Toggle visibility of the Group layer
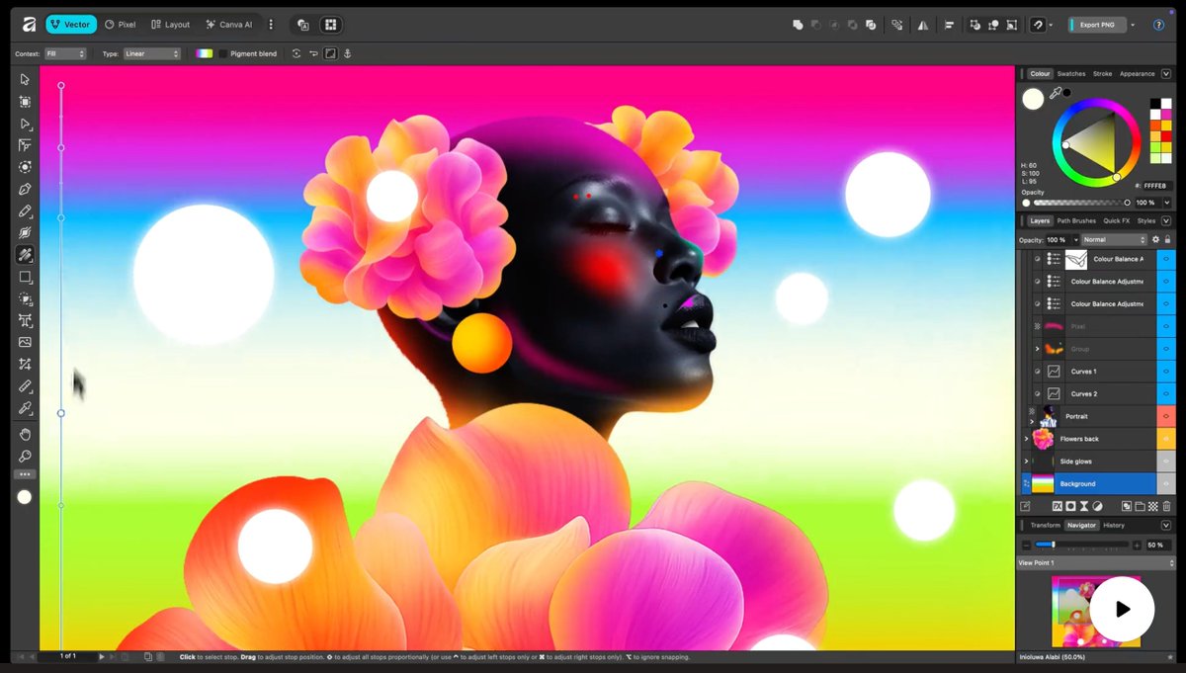The width and height of the screenshot is (1186, 673). point(1166,348)
